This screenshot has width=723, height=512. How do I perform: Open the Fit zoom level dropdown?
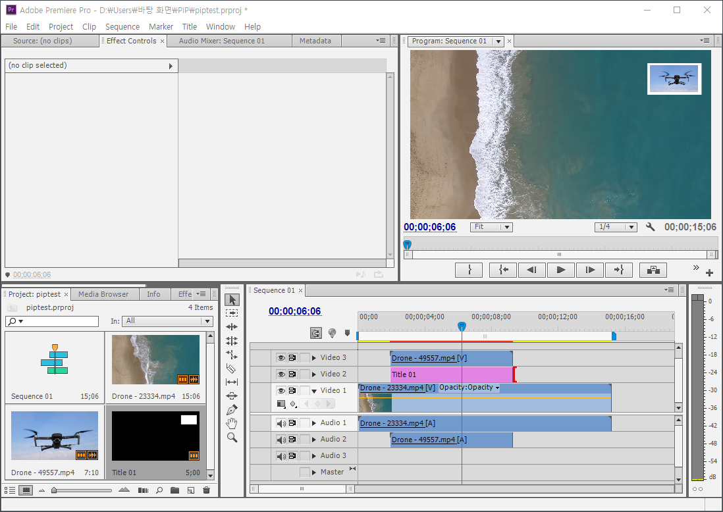(491, 227)
